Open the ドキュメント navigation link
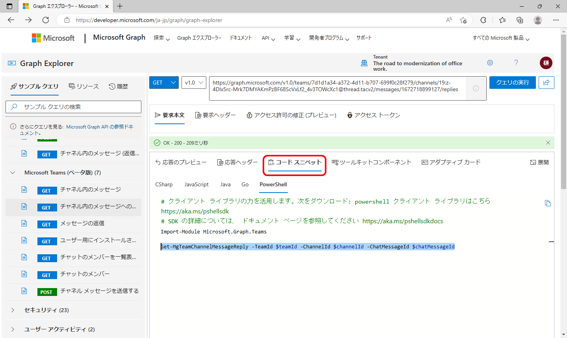 click(241, 38)
